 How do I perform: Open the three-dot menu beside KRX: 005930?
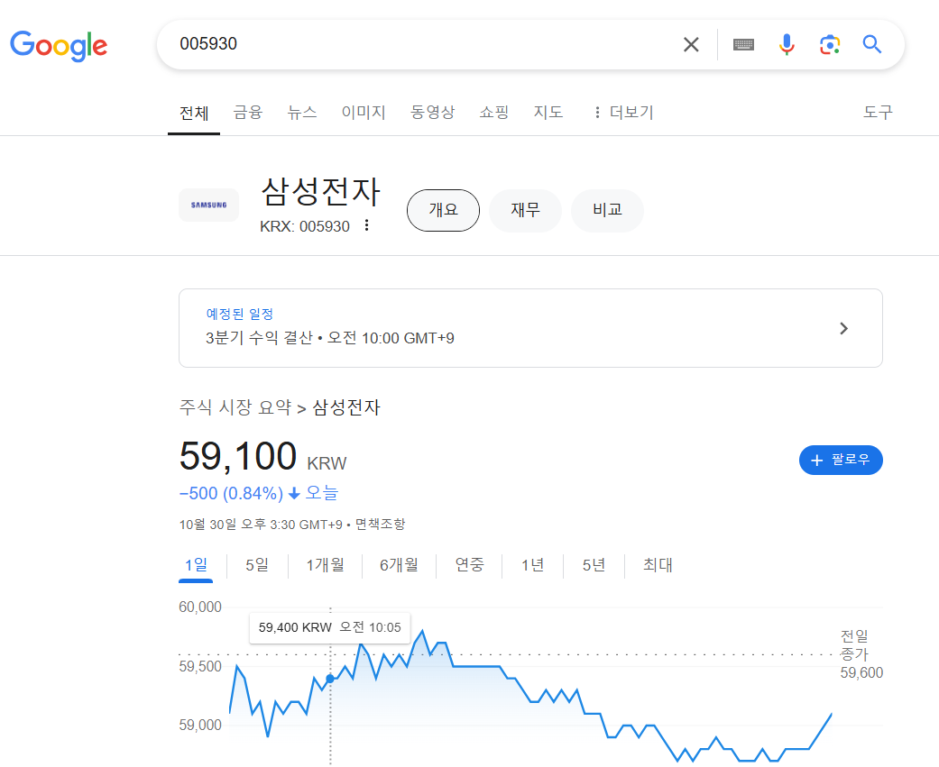(366, 225)
